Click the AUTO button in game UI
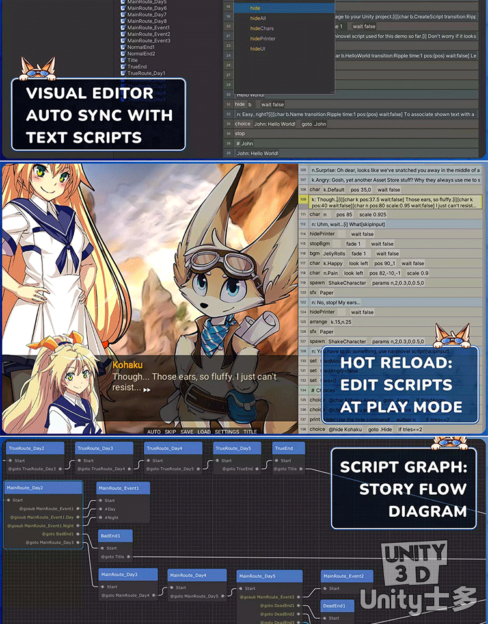Viewport: 488px width, 624px height. click(154, 432)
